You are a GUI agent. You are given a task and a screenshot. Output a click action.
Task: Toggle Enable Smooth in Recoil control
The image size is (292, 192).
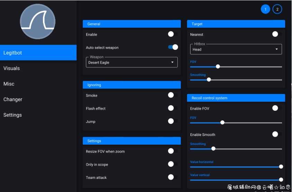click(x=277, y=134)
